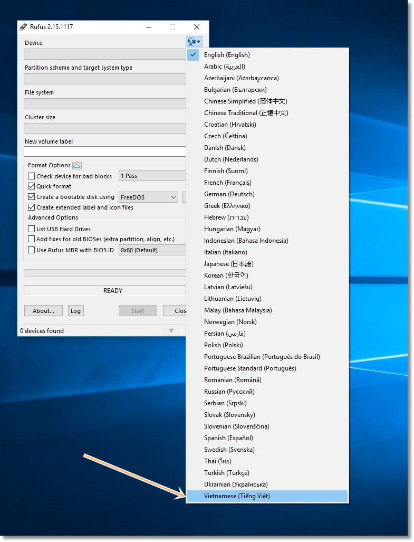The height and width of the screenshot is (542, 414).
Task: Choose Lithuanian (Lietuvių)
Action: point(267,299)
